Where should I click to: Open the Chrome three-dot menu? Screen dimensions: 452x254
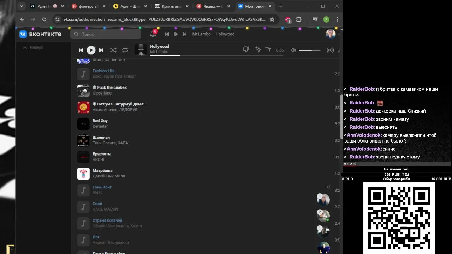pos(337,19)
